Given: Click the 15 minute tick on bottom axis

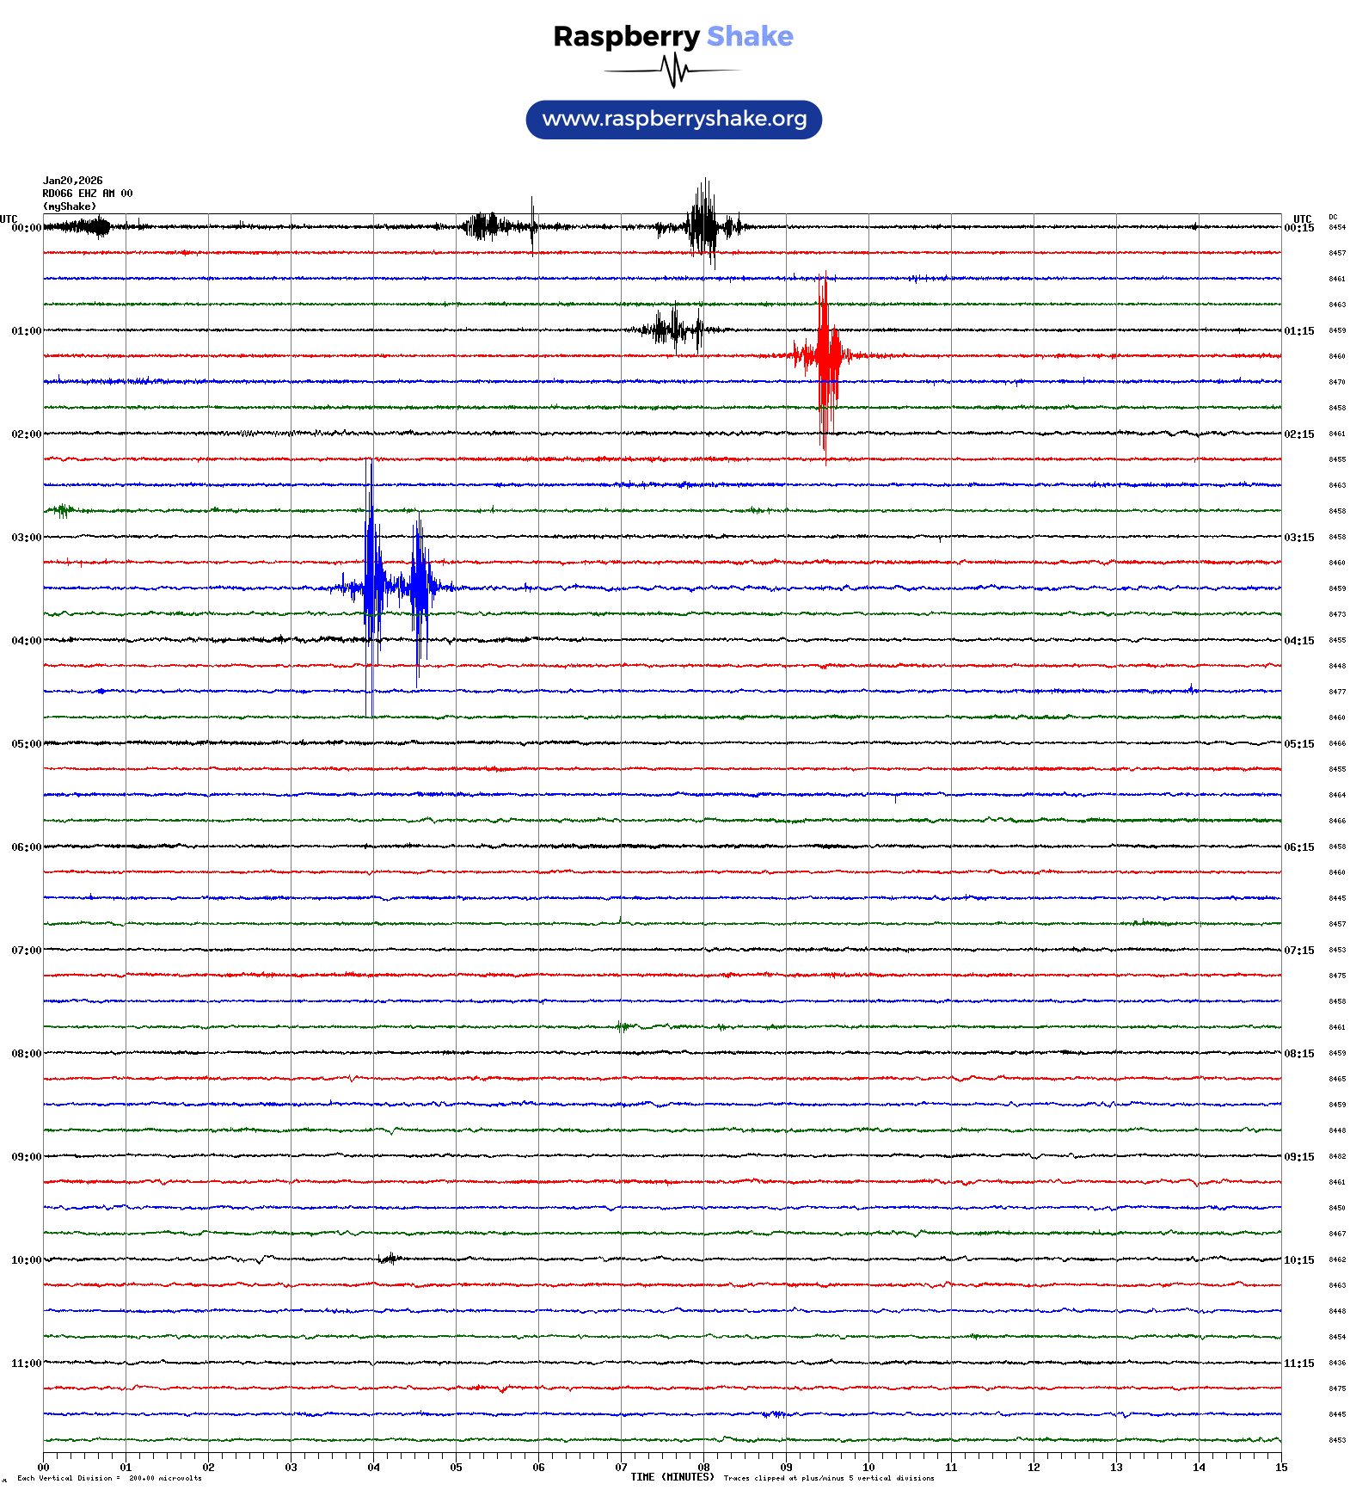Looking at the screenshot, I should [1280, 1468].
